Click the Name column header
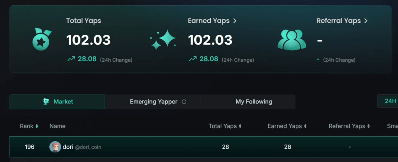The height and width of the screenshot is (162, 398). [x=57, y=126]
